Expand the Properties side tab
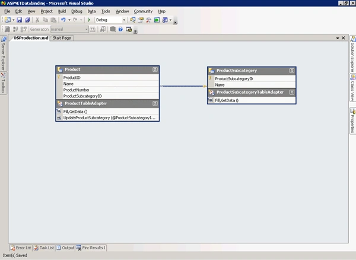This screenshot has height=260, width=356. [352, 121]
